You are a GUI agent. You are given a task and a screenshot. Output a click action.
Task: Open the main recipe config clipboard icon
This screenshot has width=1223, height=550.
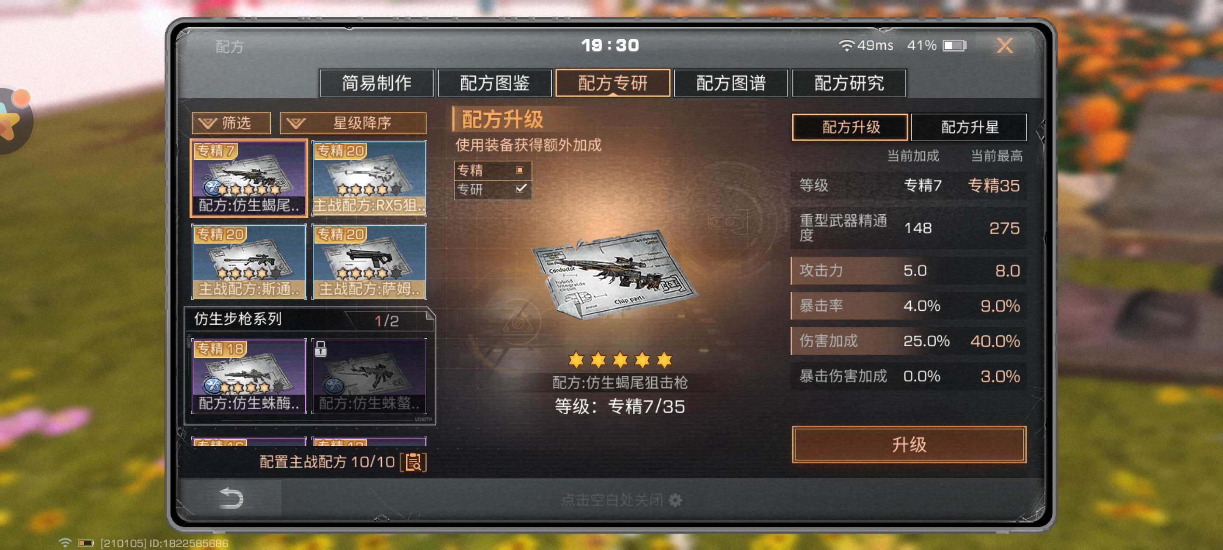pos(413,462)
